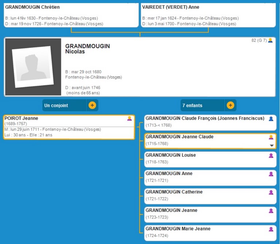280x244 pixels.
Task: Add a spouse with the plus button
Action: 92,105
